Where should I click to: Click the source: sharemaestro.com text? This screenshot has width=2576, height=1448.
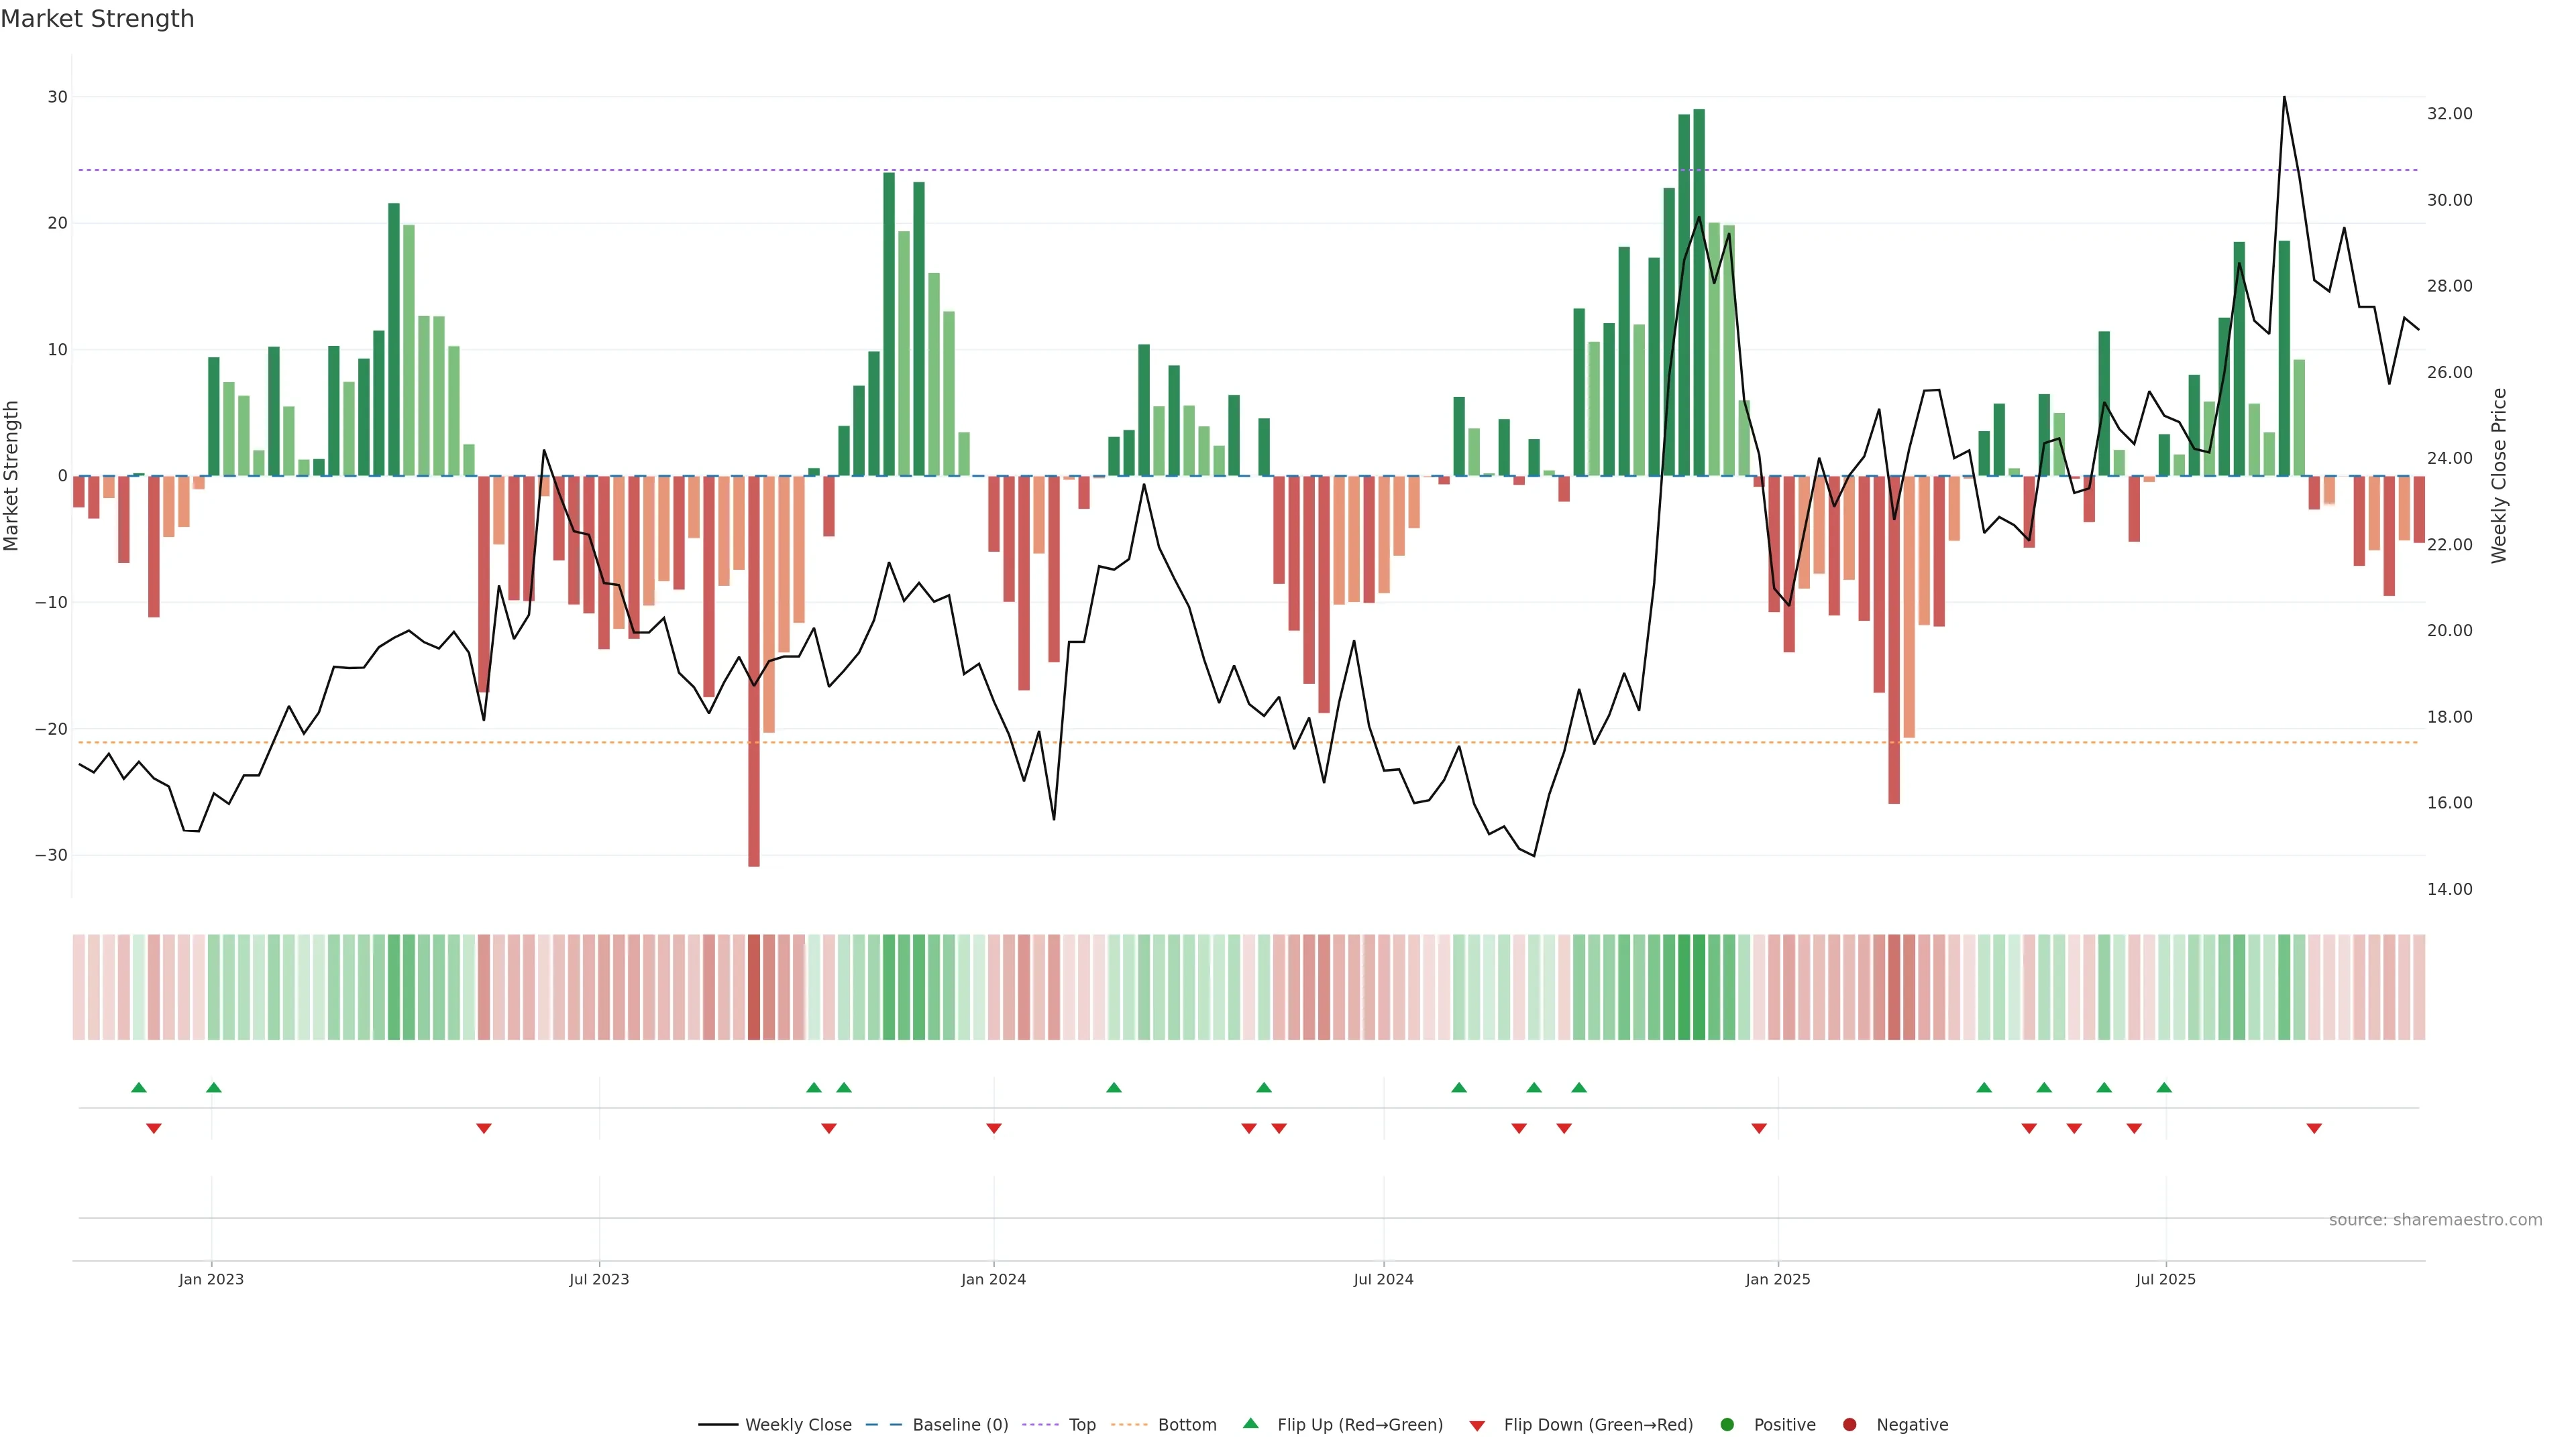[2435, 1219]
